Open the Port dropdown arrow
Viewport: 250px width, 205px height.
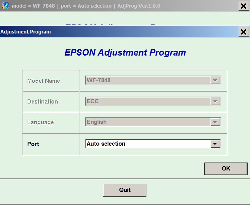coord(215,144)
